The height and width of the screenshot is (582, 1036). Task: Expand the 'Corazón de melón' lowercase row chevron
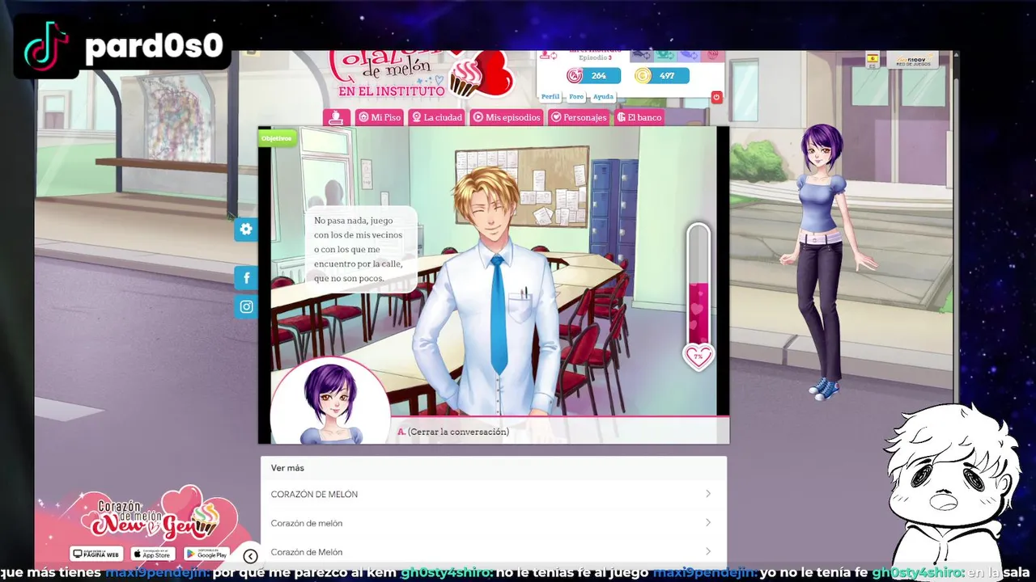click(x=708, y=523)
